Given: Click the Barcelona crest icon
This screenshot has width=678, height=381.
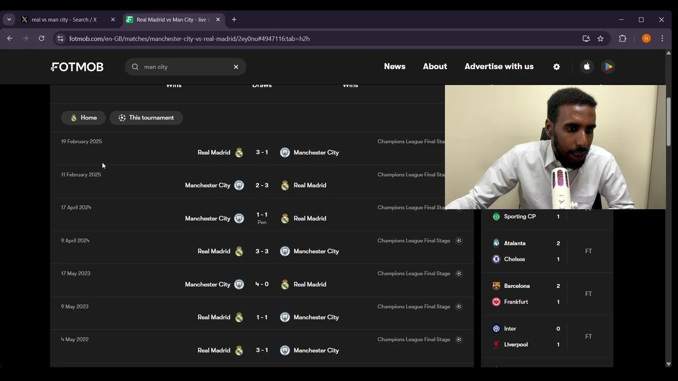Looking at the screenshot, I should 496,286.
